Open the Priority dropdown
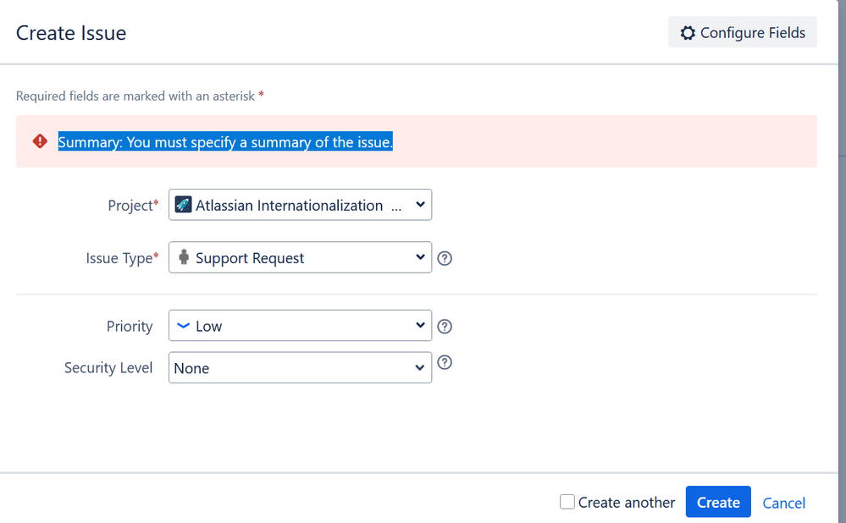Image resolution: width=846 pixels, height=523 pixels. [300, 326]
